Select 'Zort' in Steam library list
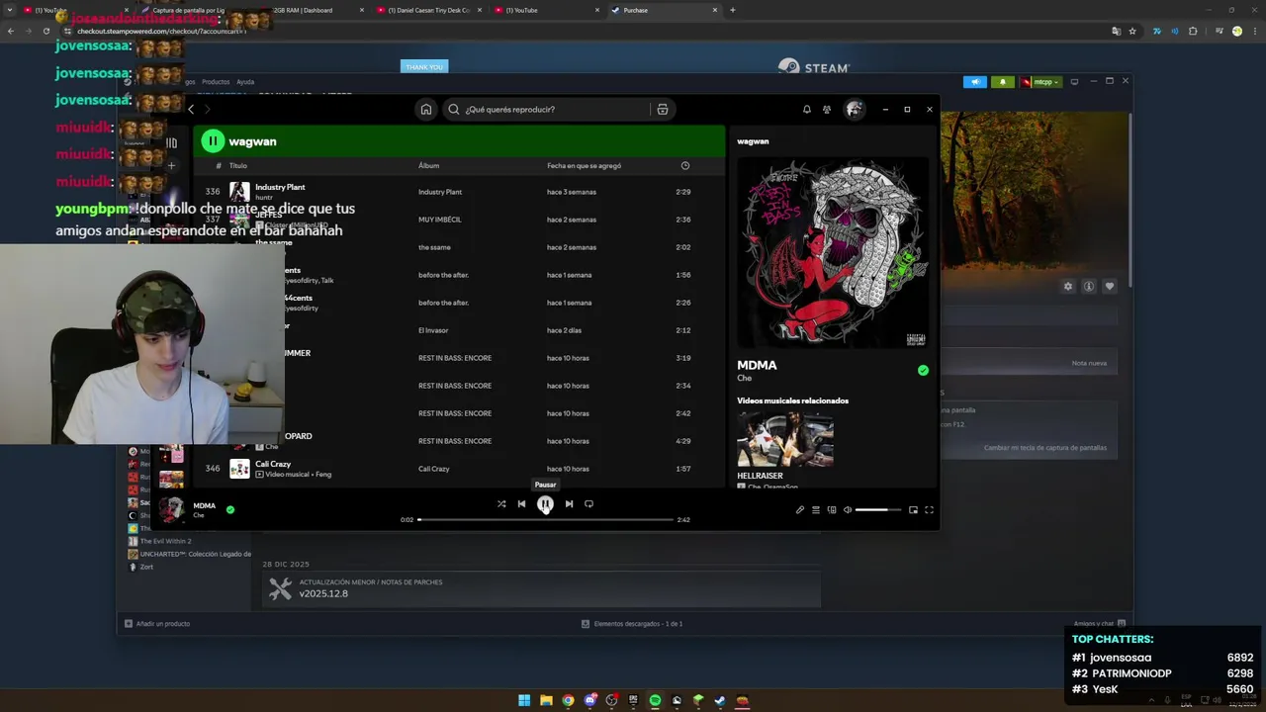The width and height of the screenshot is (1266, 712). pyautogui.click(x=146, y=567)
